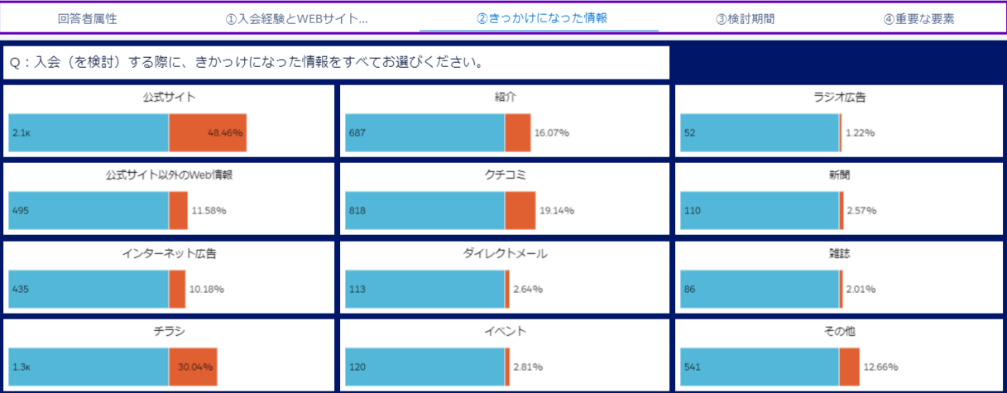Click the blue 52 bar under ラジオ広告

[x=760, y=132]
